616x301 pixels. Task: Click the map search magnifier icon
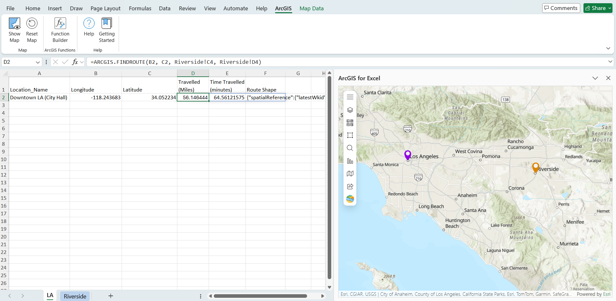[x=350, y=148]
